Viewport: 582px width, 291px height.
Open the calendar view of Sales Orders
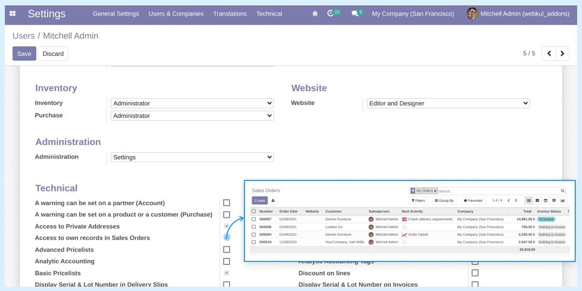pyautogui.click(x=546, y=200)
